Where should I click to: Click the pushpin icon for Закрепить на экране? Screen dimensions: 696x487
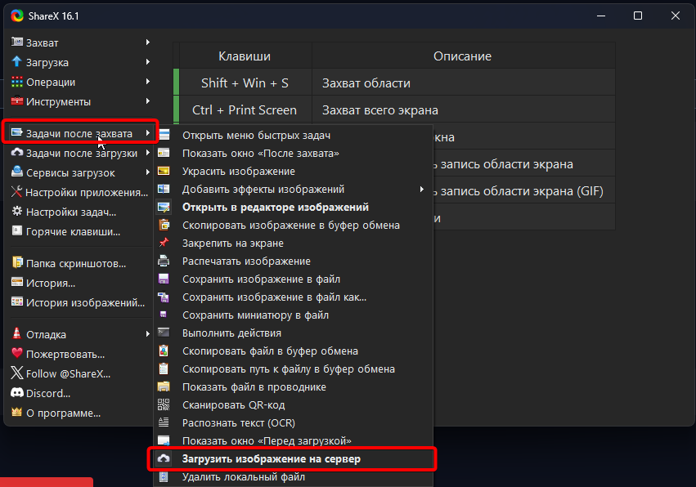point(164,243)
